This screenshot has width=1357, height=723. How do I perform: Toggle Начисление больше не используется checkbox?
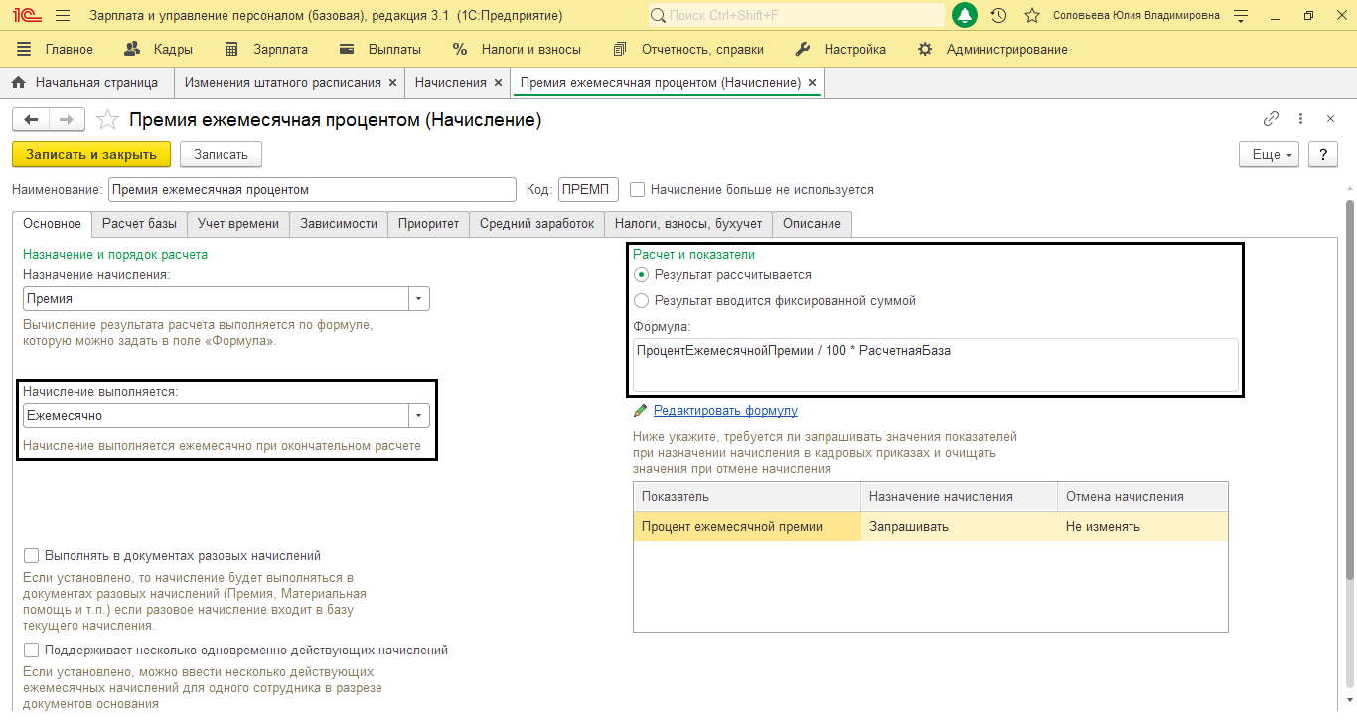[x=638, y=189]
